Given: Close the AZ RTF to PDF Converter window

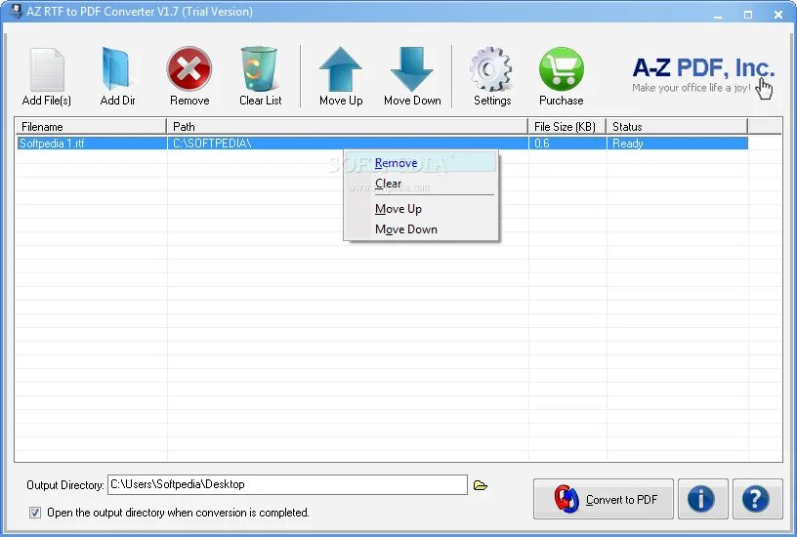Looking at the screenshot, I should pyautogui.click(x=778, y=15).
